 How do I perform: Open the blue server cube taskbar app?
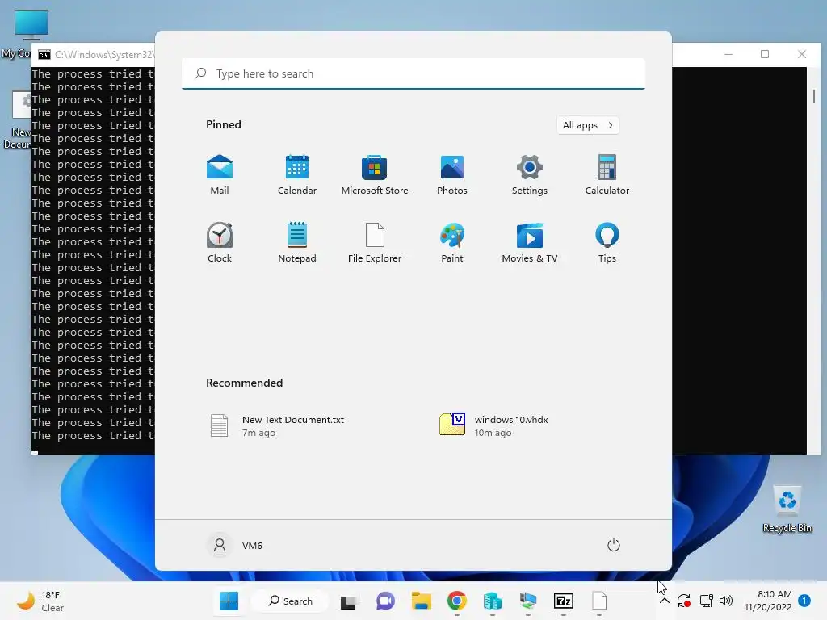(x=492, y=601)
